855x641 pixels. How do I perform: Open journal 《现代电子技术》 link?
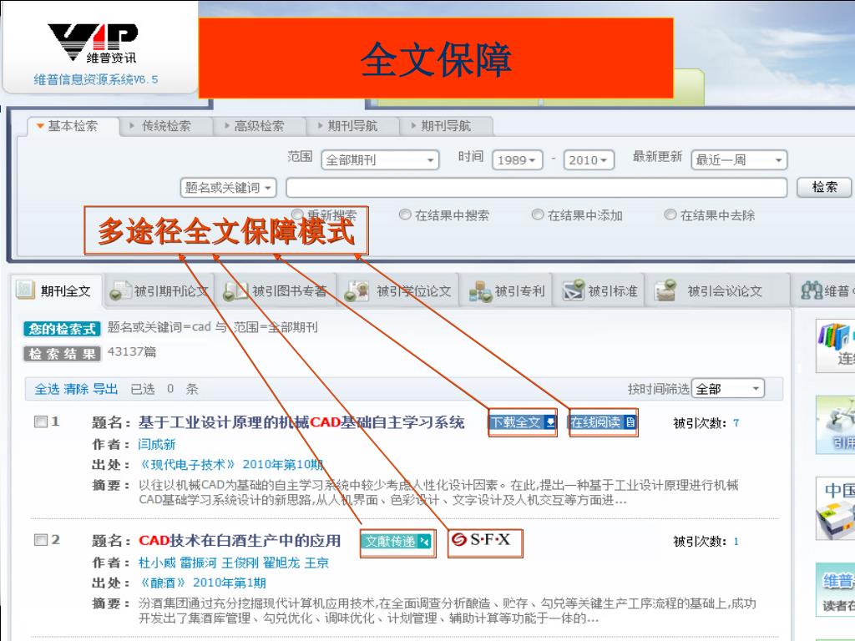click(188, 464)
